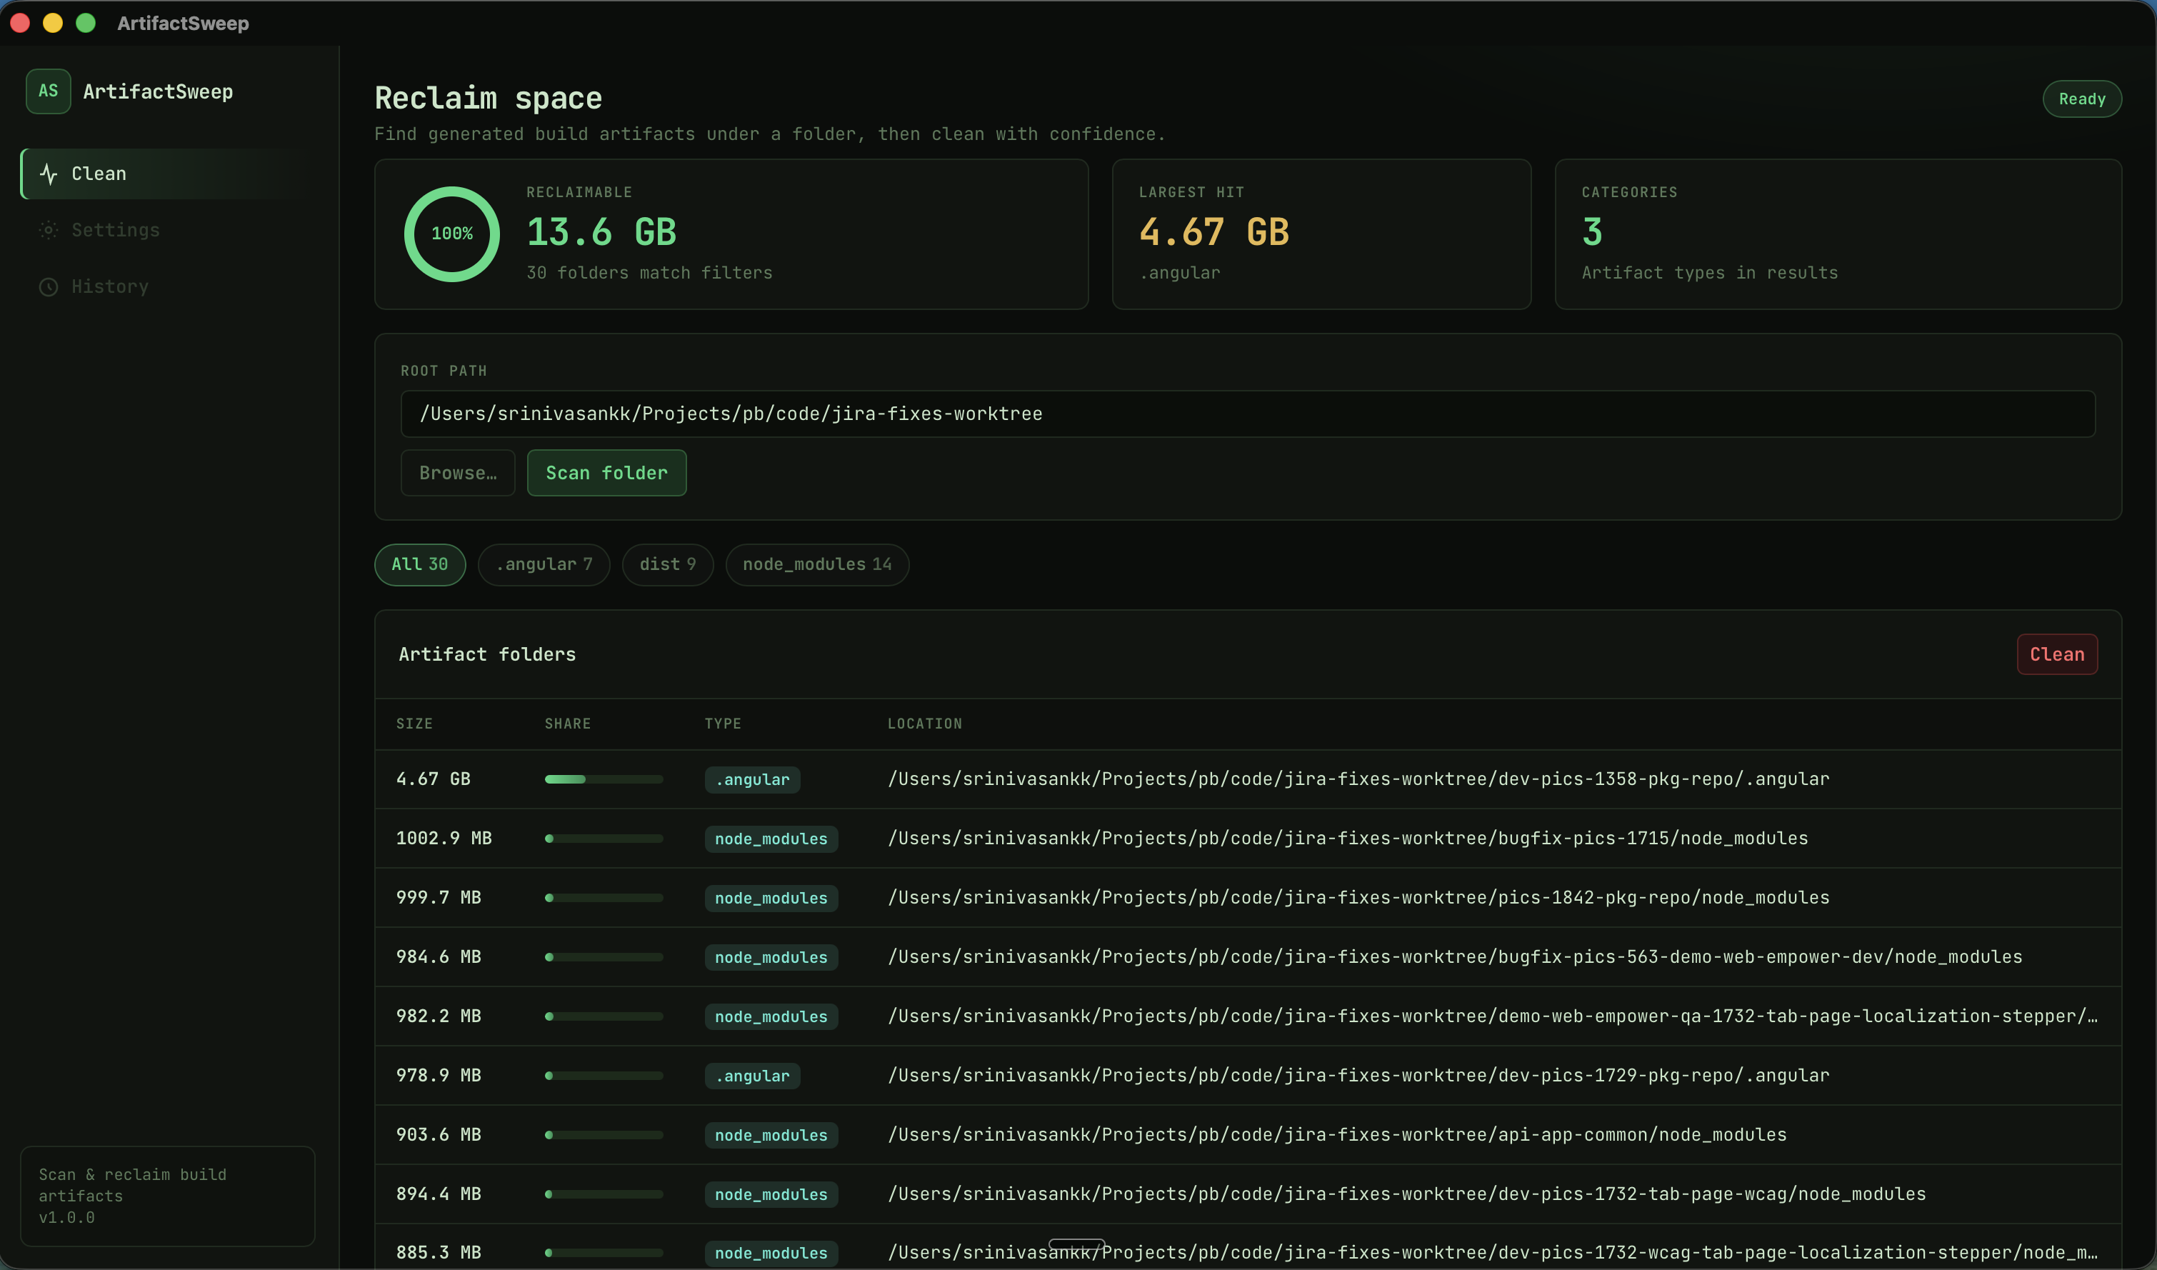Screen dimensions: 2157x1270
Task: Click the 978.9 MB size cell
Action: pyautogui.click(x=439, y=1076)
